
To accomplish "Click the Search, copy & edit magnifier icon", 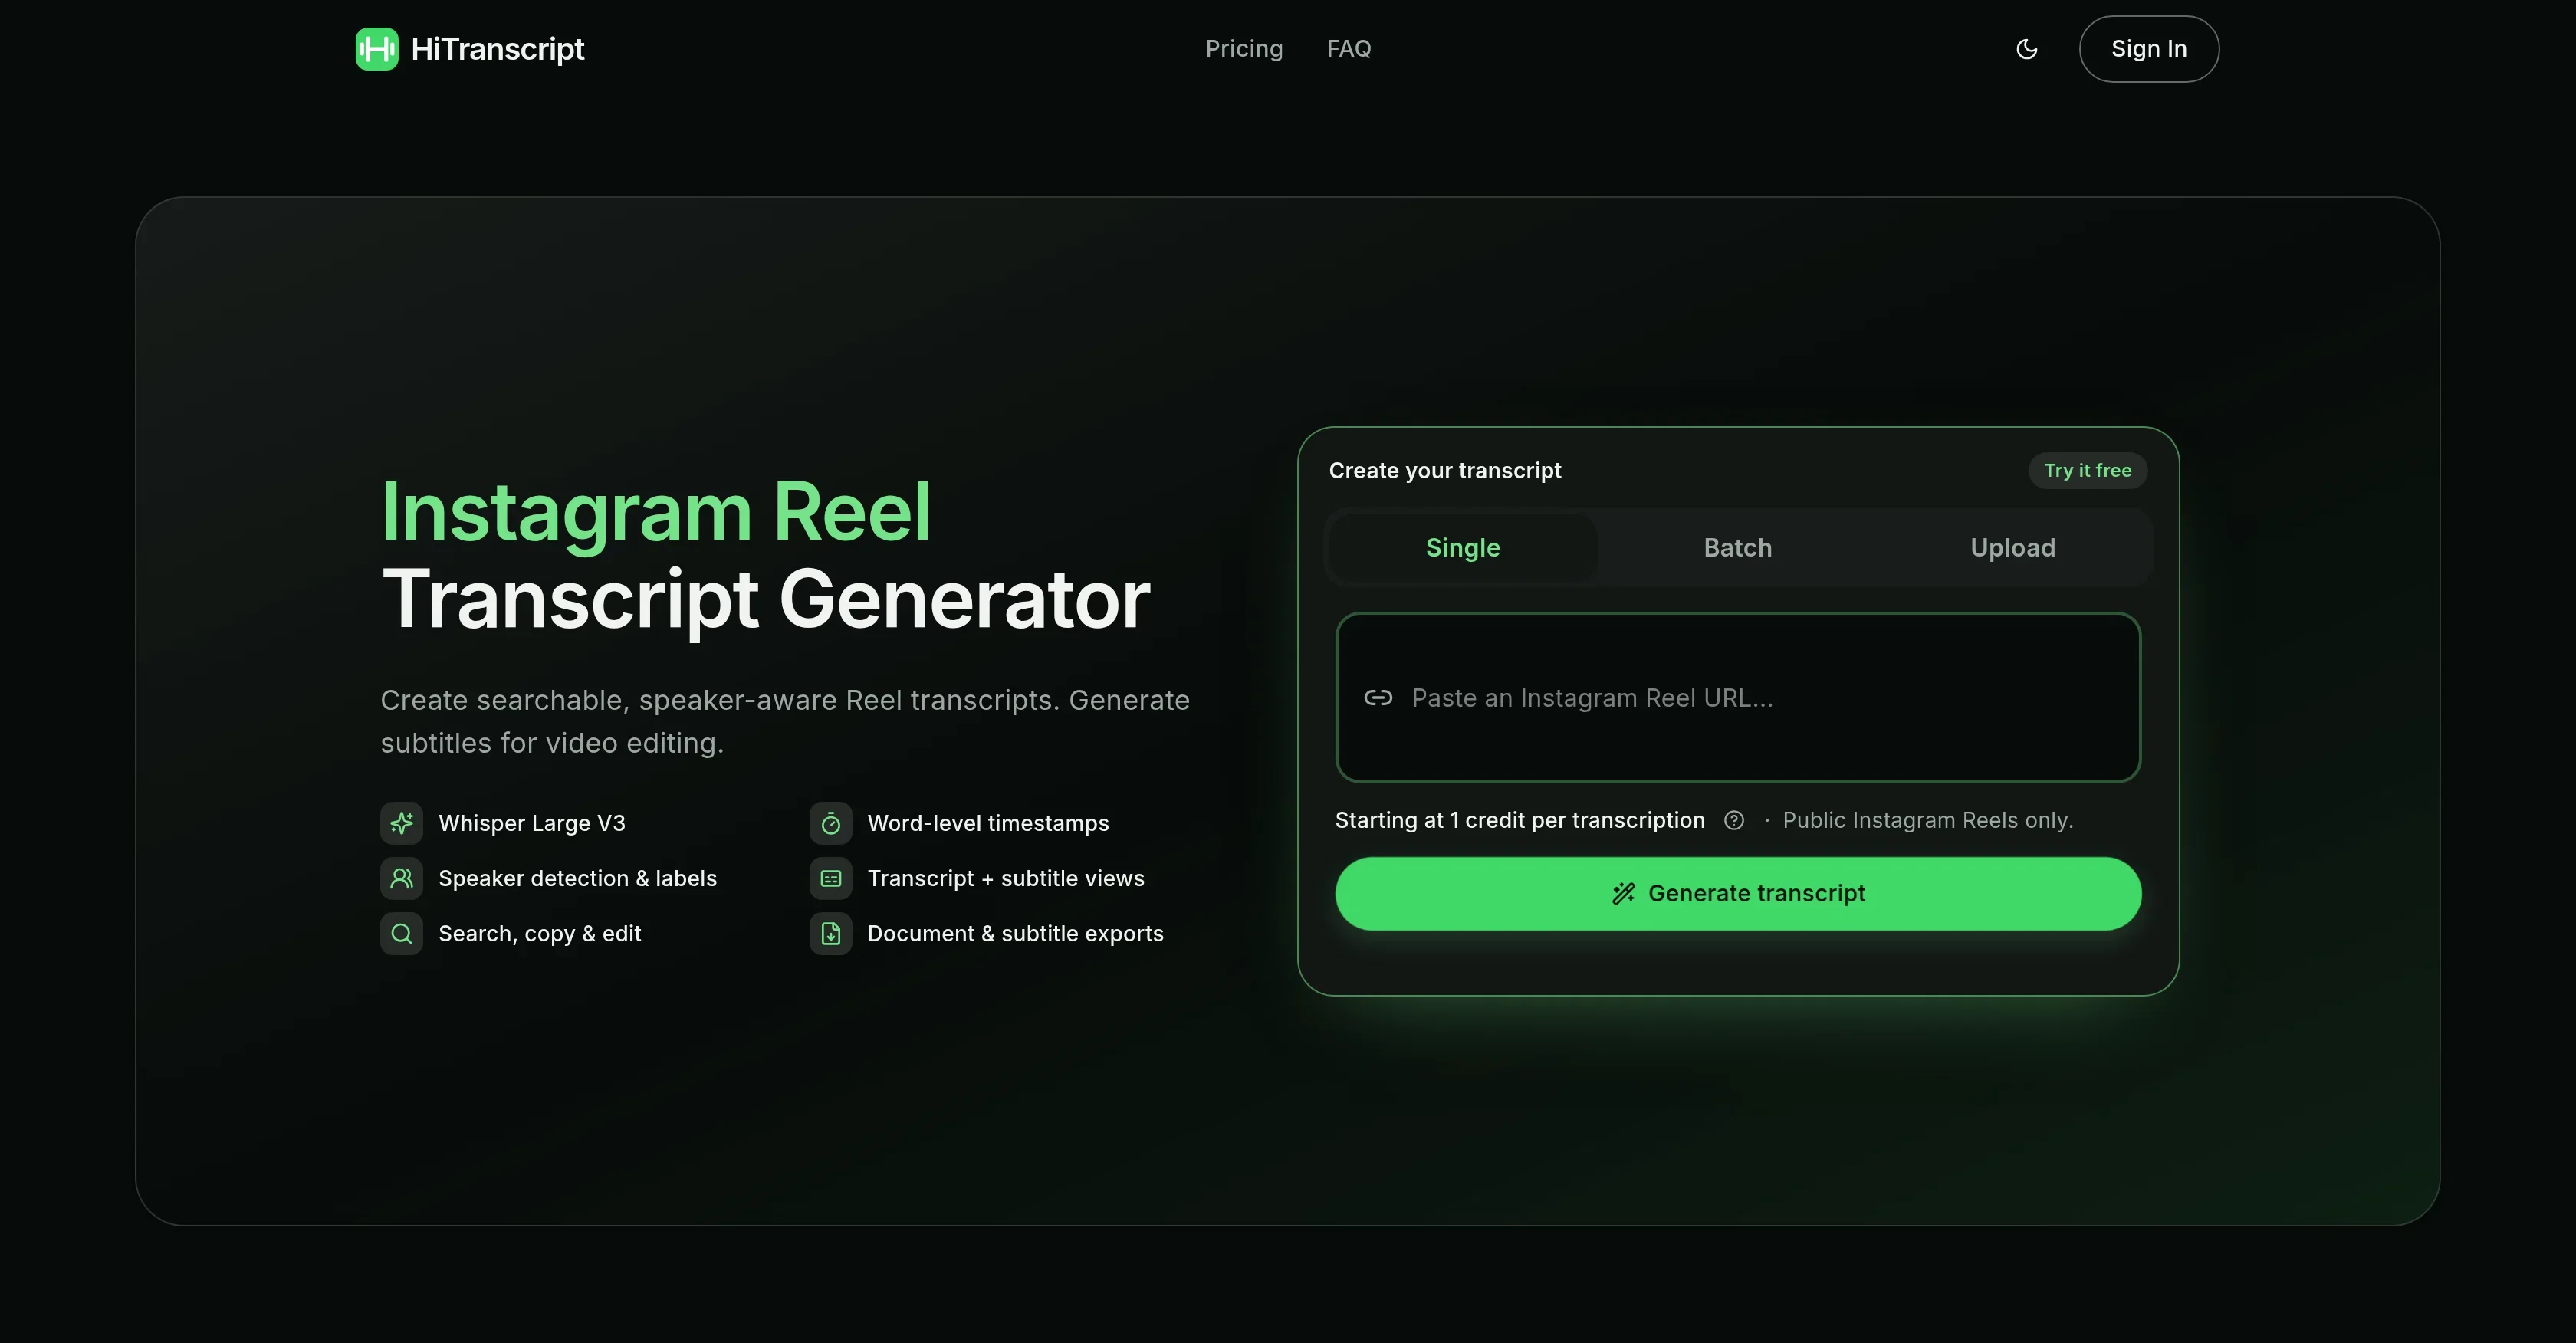I will coord(402,933).
